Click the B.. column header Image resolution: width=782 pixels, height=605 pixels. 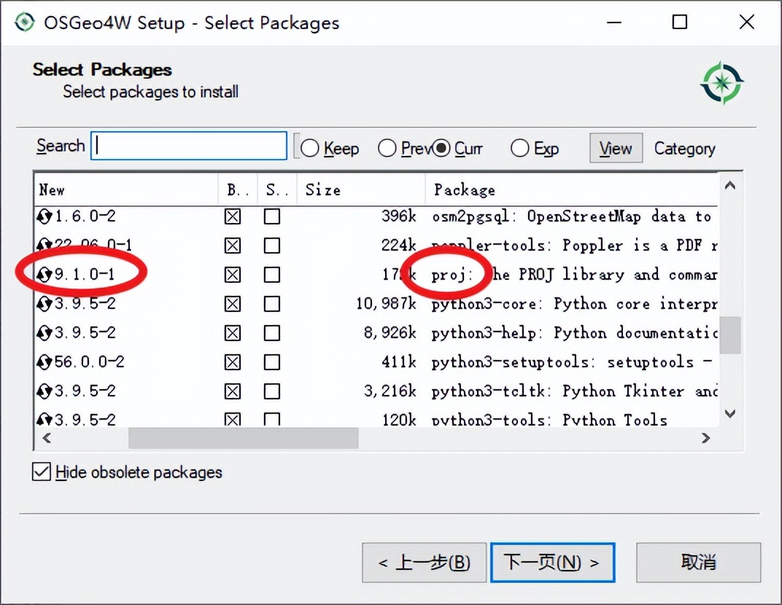pyautogui.click(x=238, y=190)
